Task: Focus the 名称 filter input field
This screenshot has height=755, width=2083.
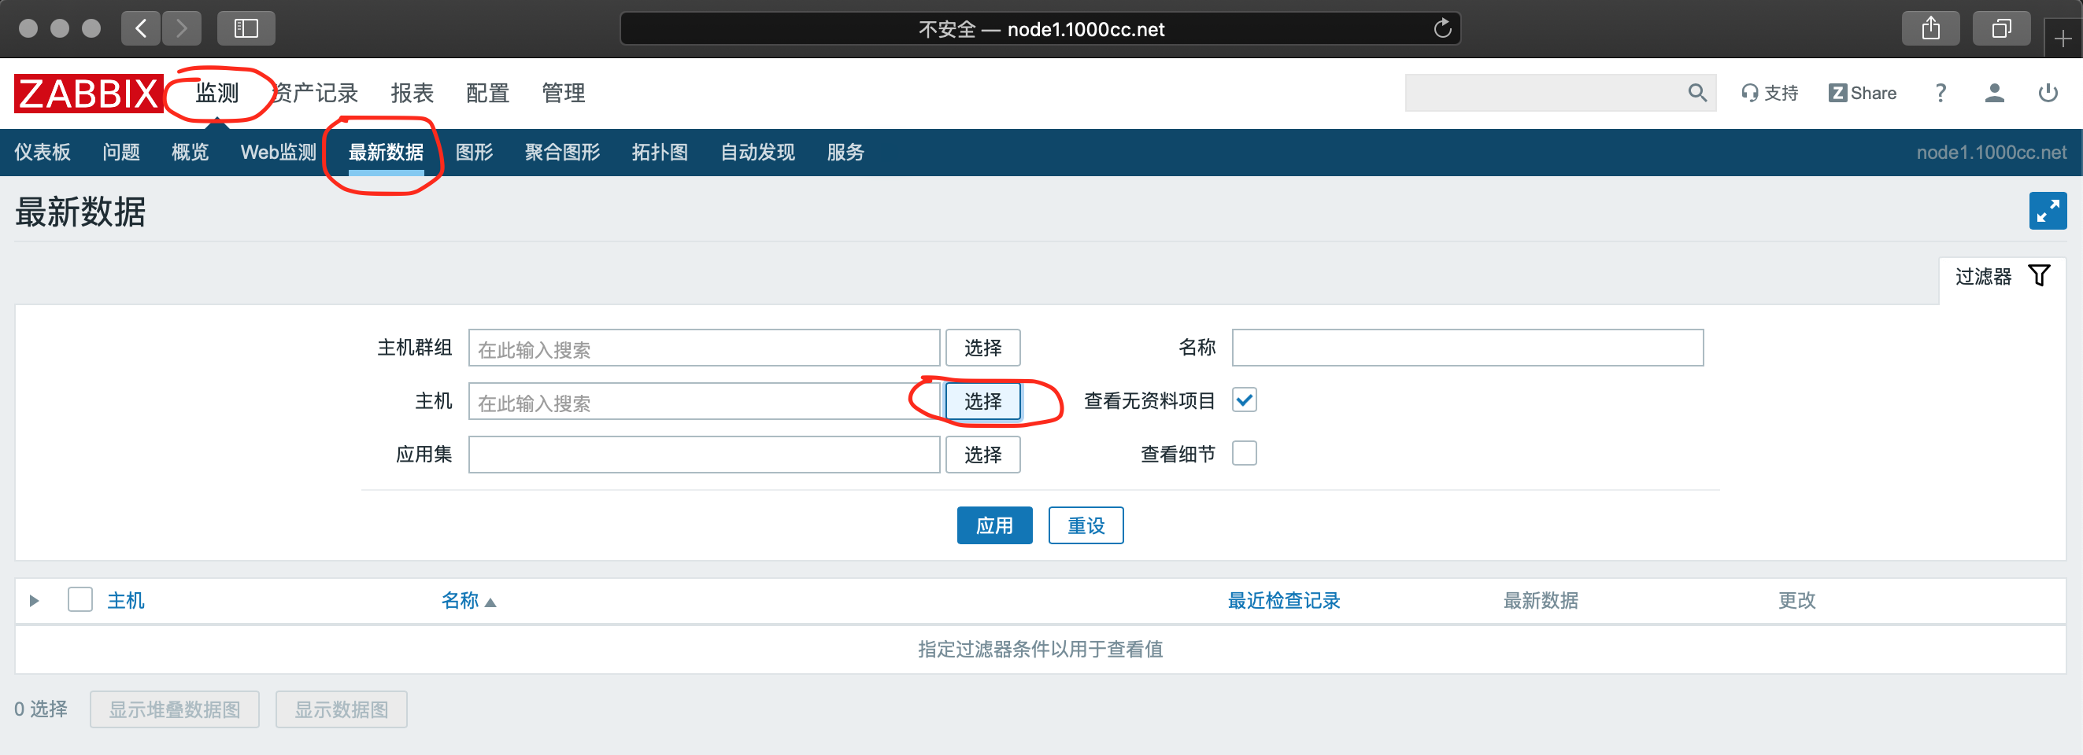Action: click(1467, 348)
